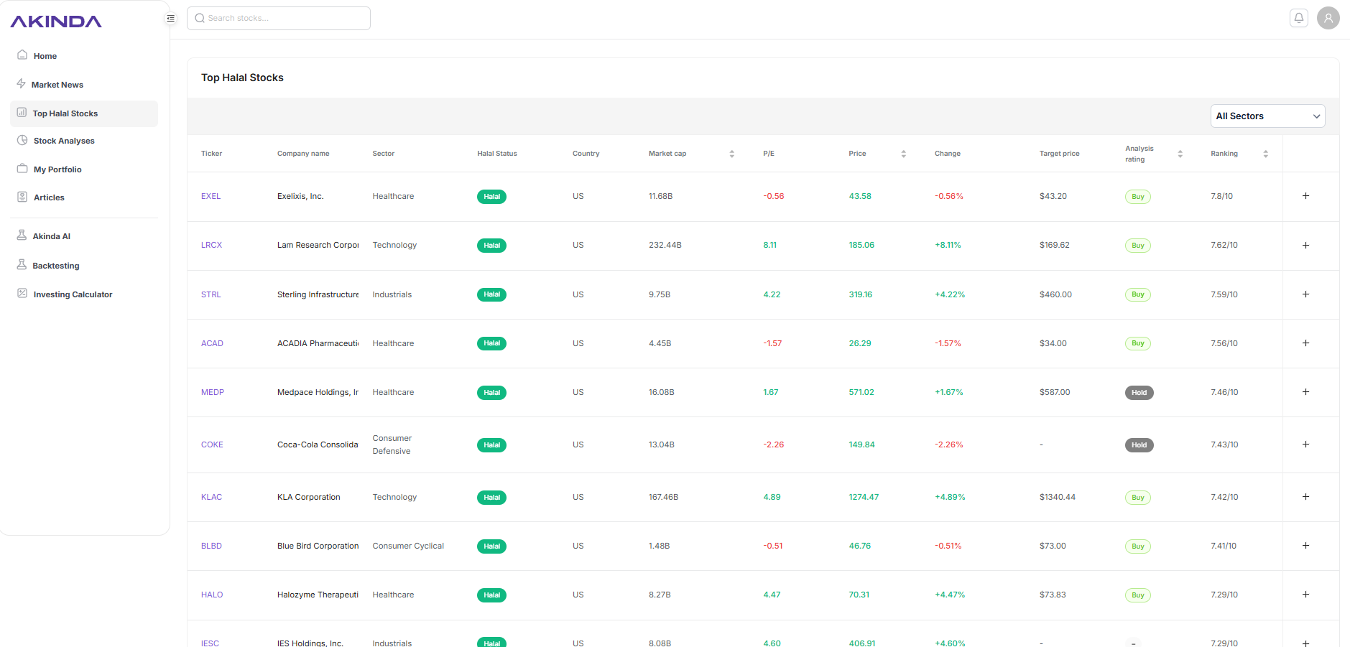Click the Buy rating badge for KLAC
Screen dimensions: 1350x647
coord(1137,497)
